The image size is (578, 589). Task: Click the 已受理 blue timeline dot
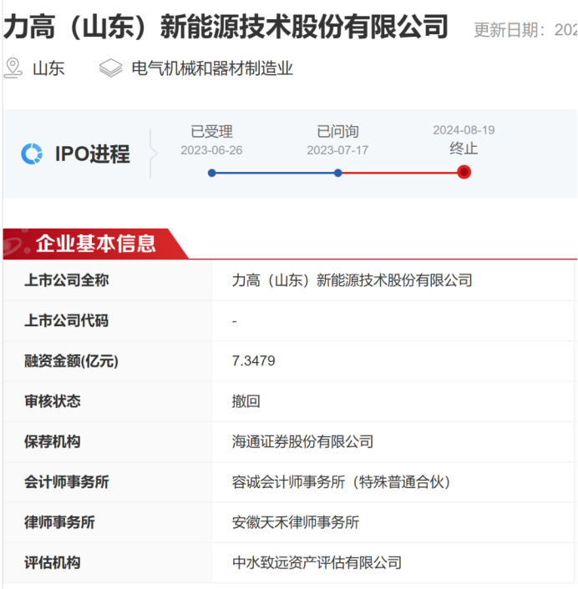211,174
